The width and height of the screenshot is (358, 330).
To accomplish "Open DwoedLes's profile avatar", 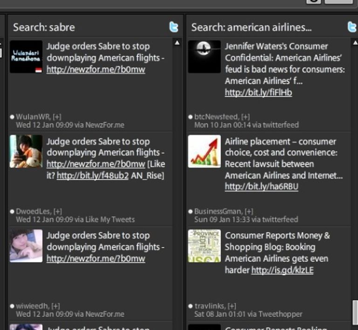I will [26, 151].
